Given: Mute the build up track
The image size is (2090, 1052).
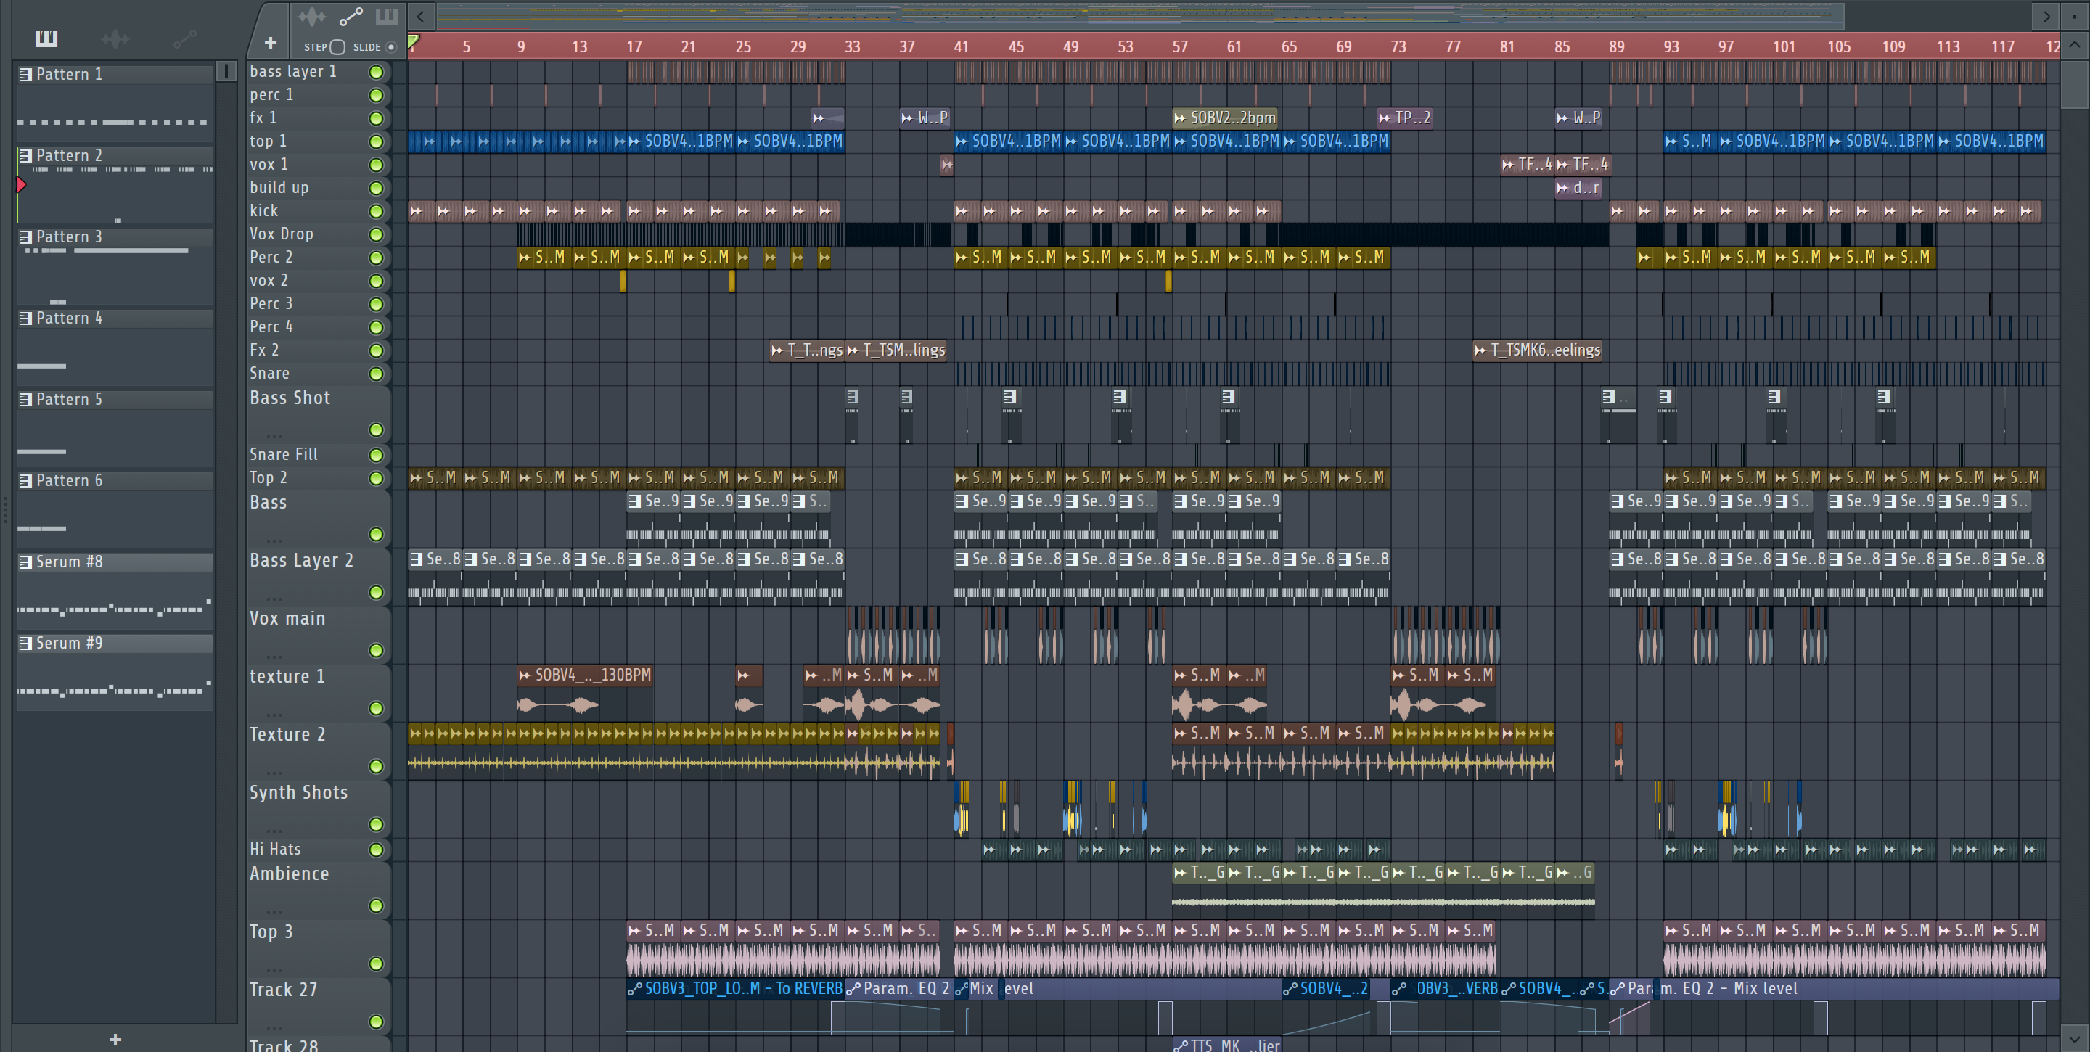Looking at the screenshot, I should pos(376,188).
